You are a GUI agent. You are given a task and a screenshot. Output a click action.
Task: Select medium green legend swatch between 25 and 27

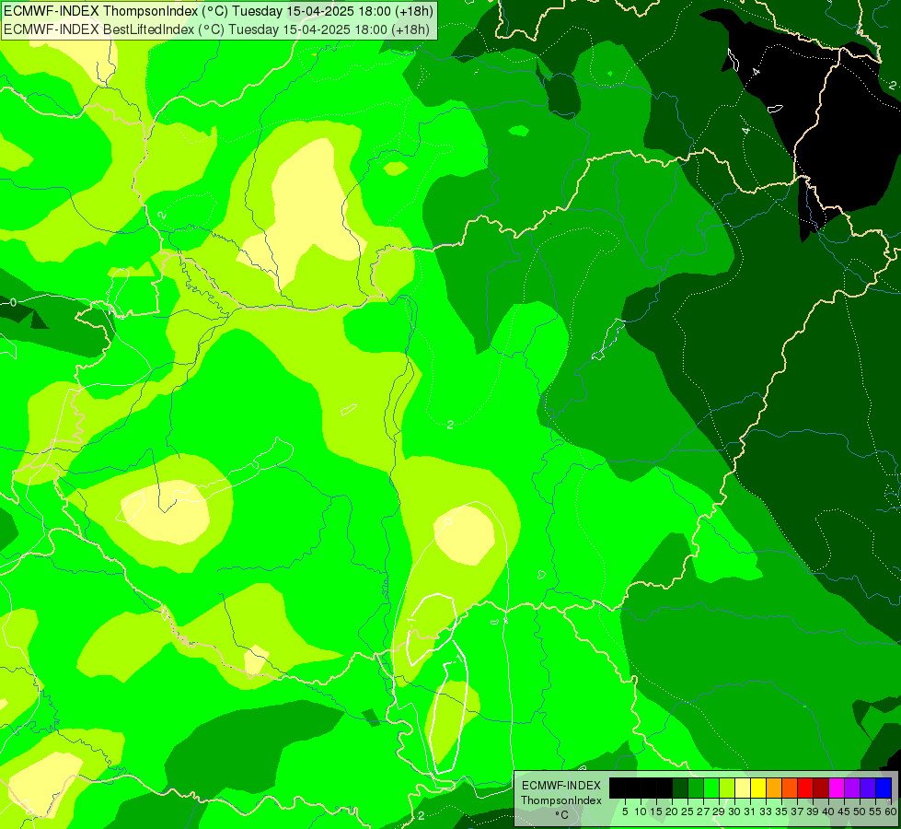pos(696,788)
